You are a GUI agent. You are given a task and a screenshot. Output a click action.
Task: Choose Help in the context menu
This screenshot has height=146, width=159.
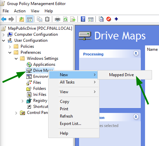tap(74, 133)
